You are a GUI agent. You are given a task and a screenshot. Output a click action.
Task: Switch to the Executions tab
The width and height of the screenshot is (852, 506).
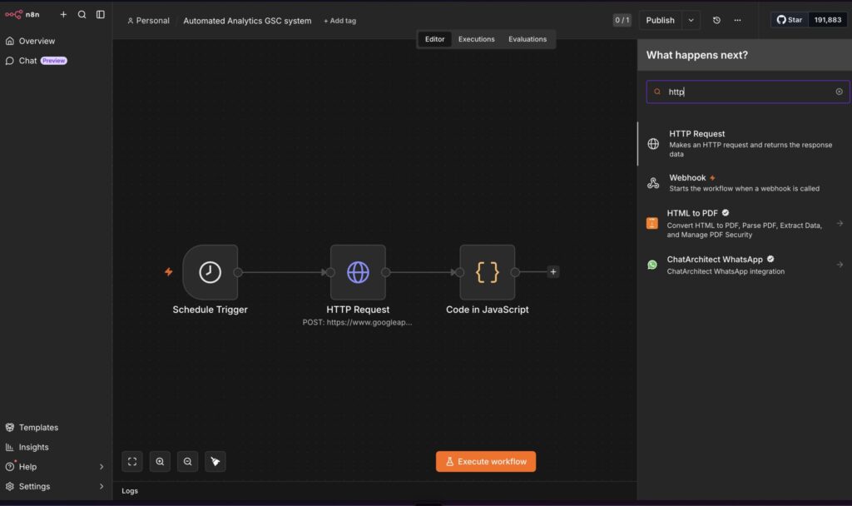[476, 39]
